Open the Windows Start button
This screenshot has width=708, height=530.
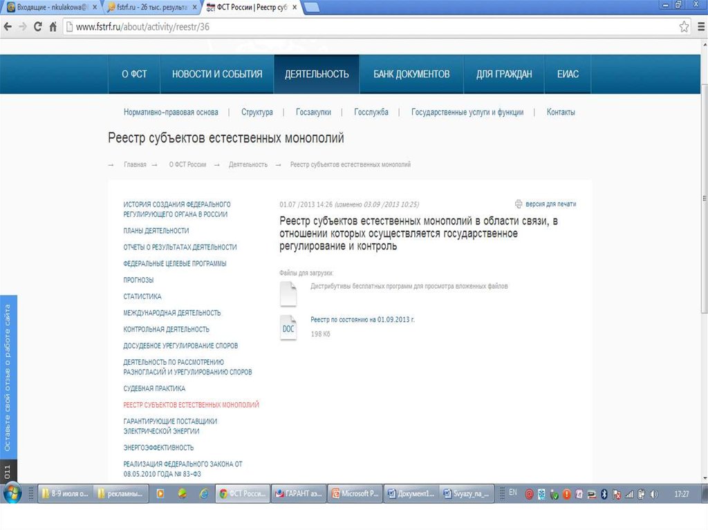(x=12, y=493)
